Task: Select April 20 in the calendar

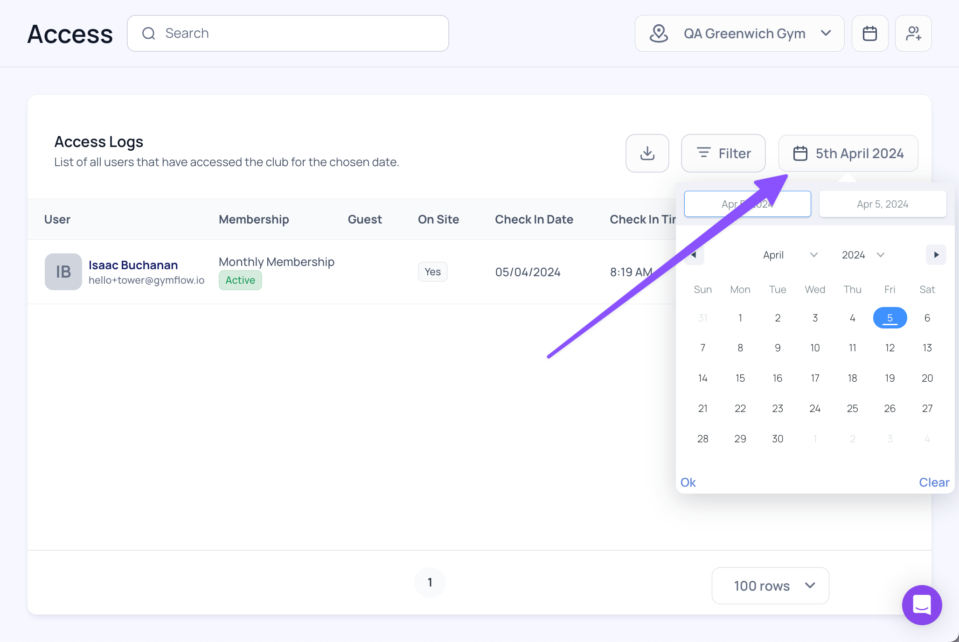Action: [927, 378]
